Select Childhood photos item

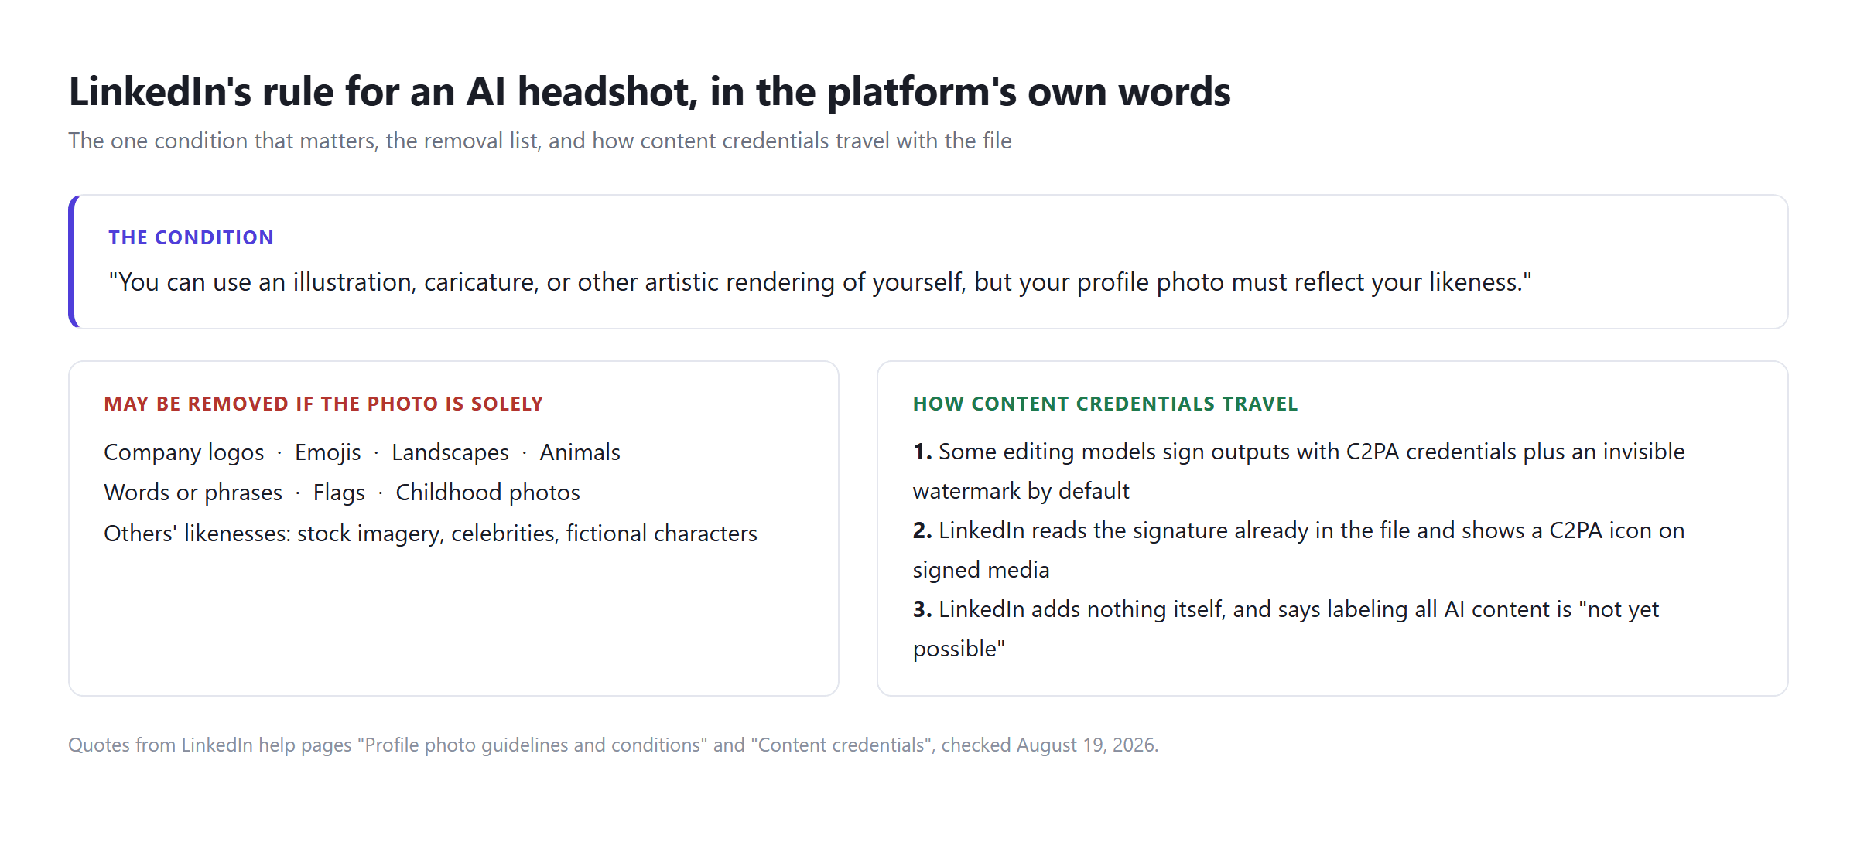tap(487, 493)
